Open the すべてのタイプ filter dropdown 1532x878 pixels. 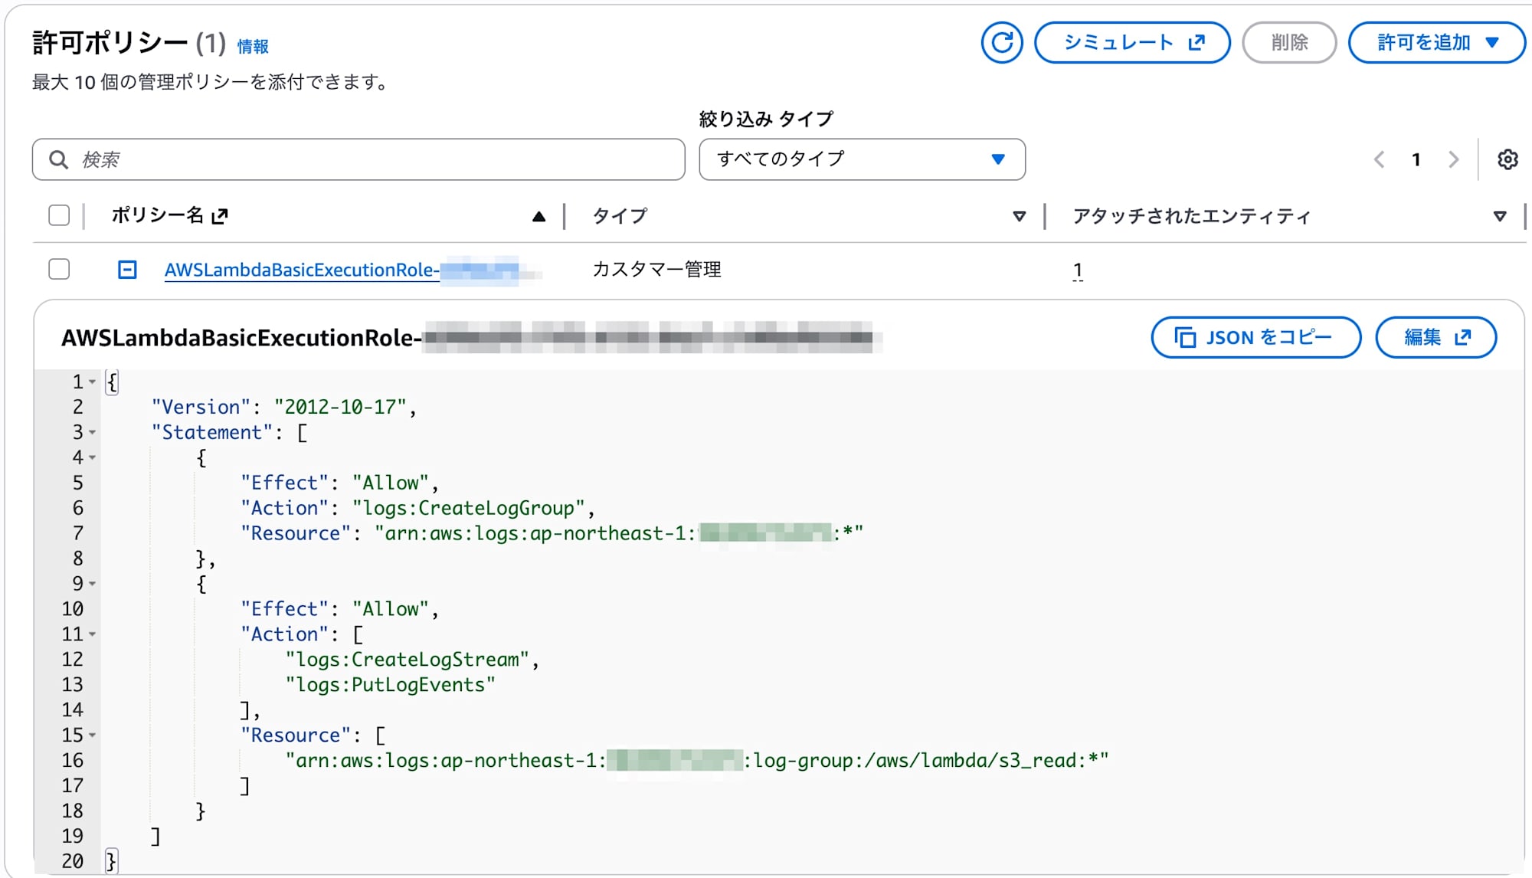(x=861, y=159)
